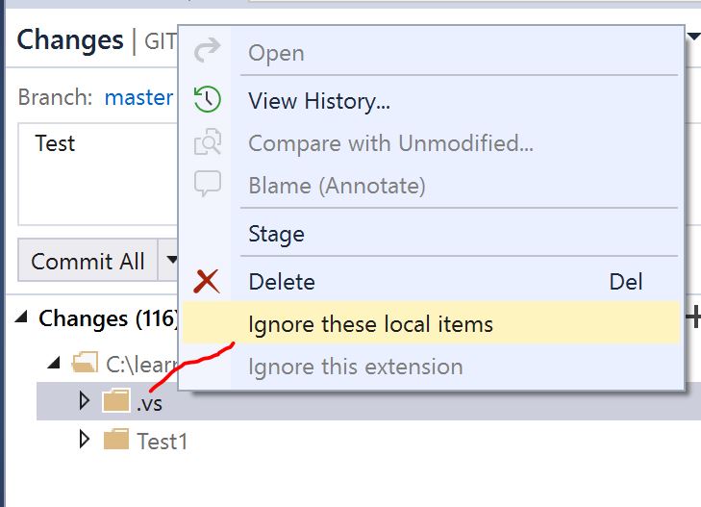
Task: Click the Blame annotate speech bubble icon
Action: point(207,184)
